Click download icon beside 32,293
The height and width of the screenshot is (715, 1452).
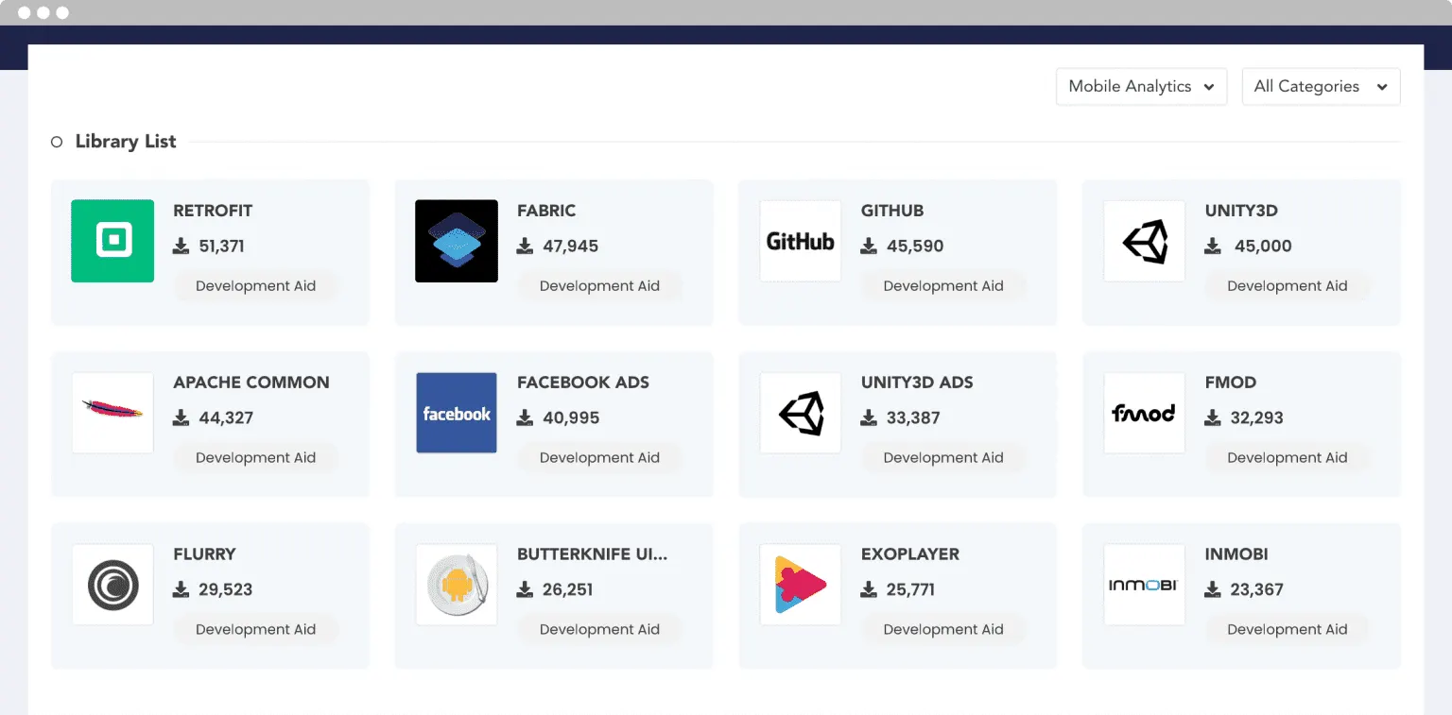(1214, 418)
